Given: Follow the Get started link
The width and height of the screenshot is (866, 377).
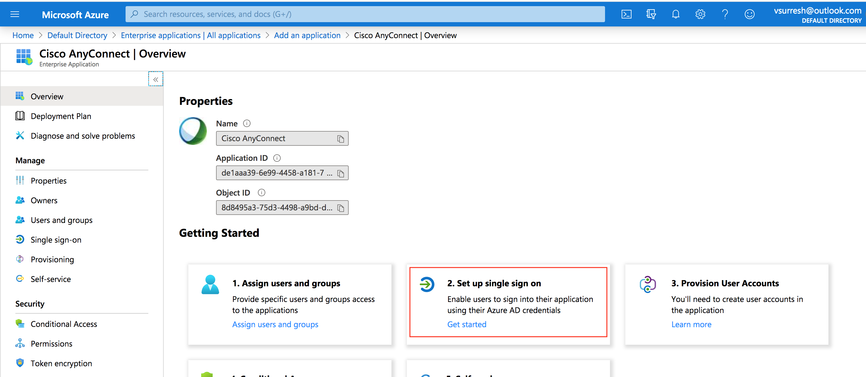Looking at the screenshot, I should pos(467,324).
